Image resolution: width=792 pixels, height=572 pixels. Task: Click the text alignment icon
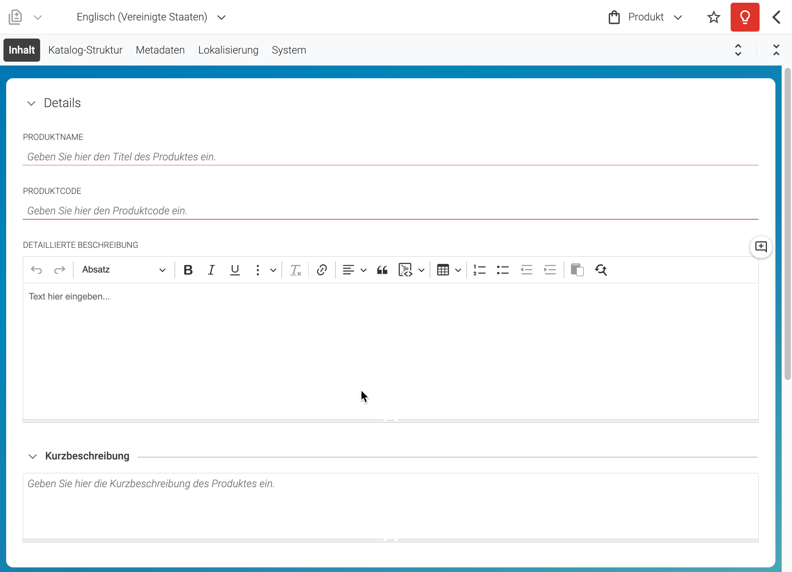pyautogui.click(x=348, y=270)
